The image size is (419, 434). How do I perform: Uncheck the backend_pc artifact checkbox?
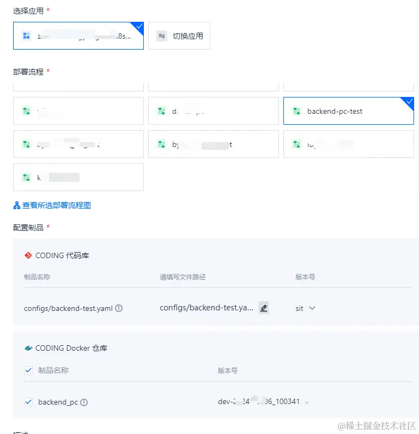[28, 402]
